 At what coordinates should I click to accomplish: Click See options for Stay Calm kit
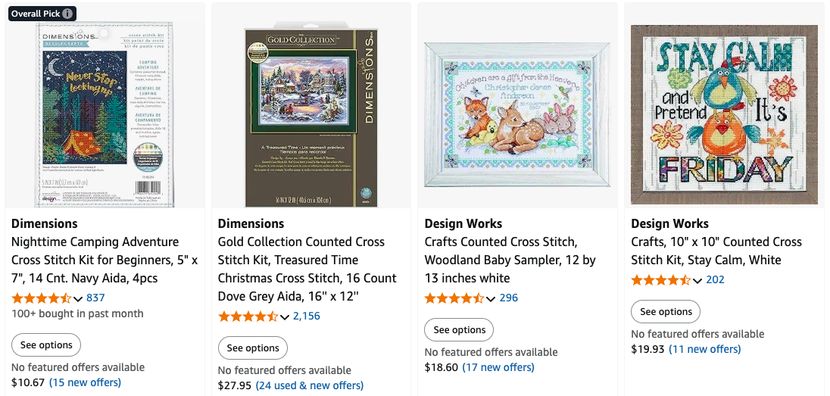(666, 312)
